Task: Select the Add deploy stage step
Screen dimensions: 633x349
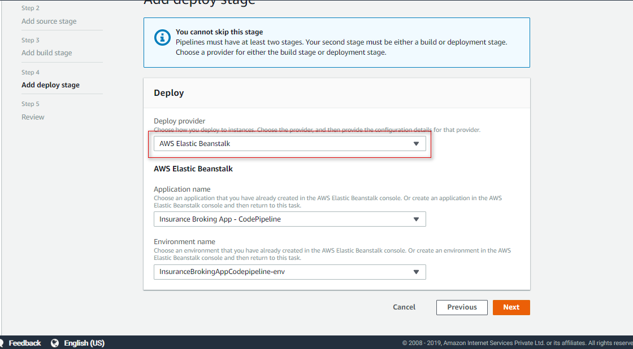Action: coord(50,85)
